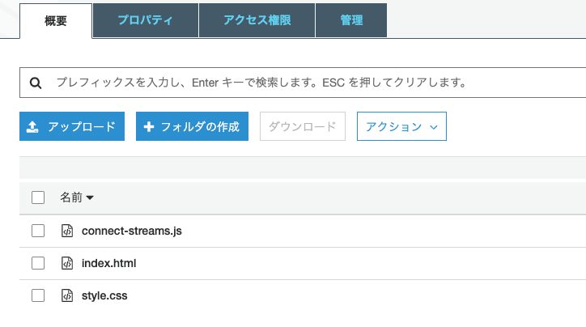Select the 概要 tab
The height and width of the screenshot is (327, 586).
[56, 20]
